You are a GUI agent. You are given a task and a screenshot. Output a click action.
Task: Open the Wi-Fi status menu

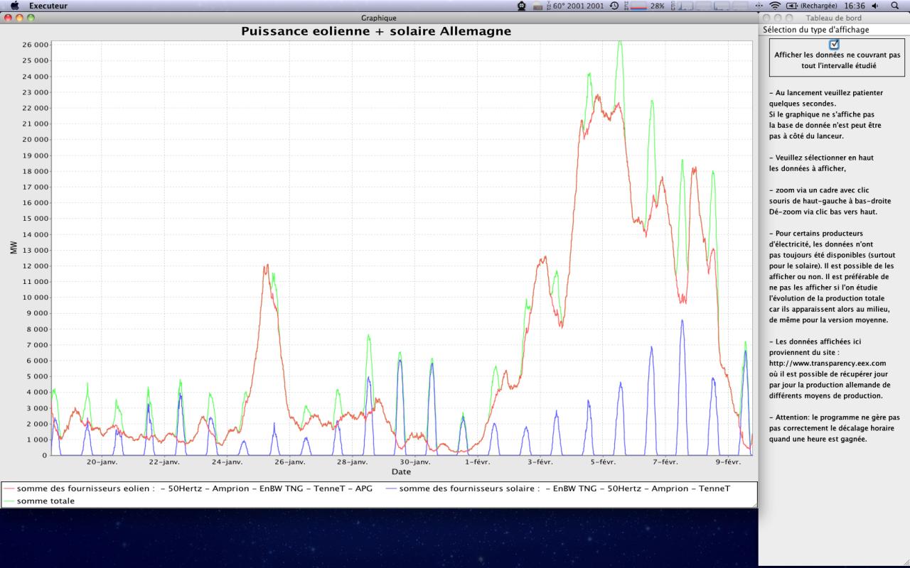click(775, 6)
